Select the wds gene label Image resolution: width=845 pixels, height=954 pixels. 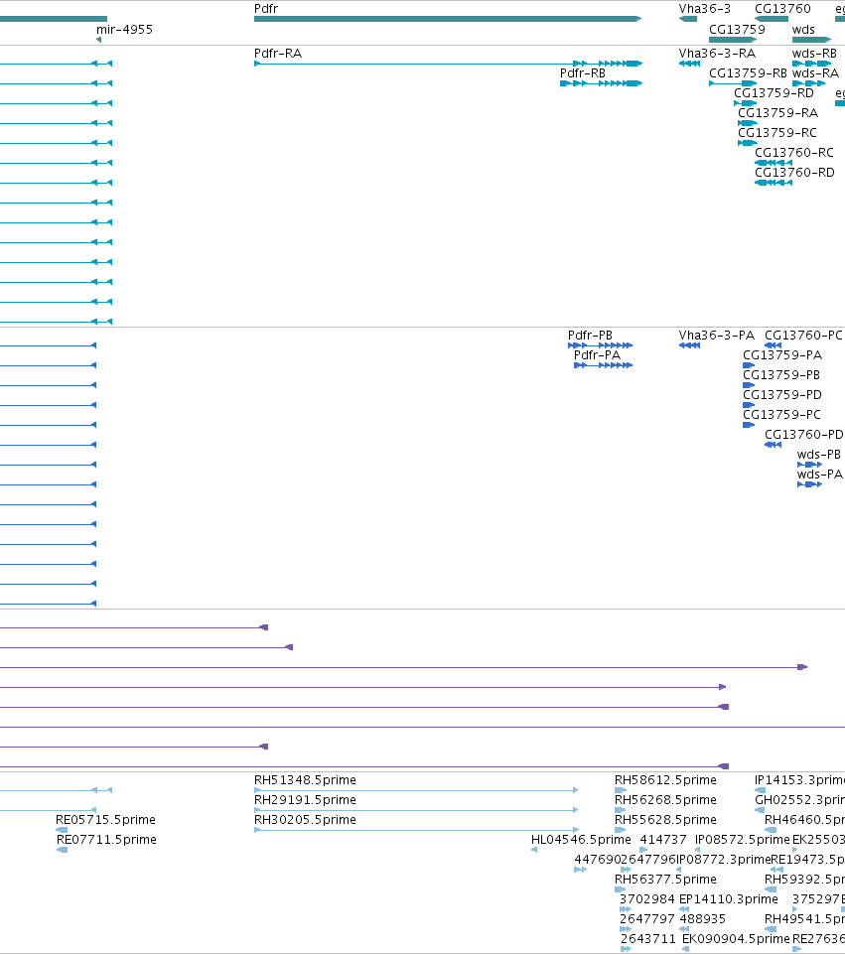[x=803, y=29]
